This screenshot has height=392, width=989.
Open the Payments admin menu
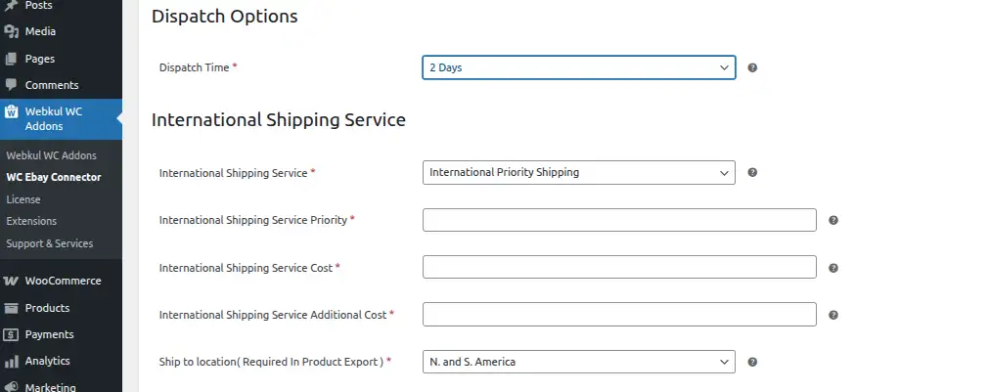click(x=49, y=334)
